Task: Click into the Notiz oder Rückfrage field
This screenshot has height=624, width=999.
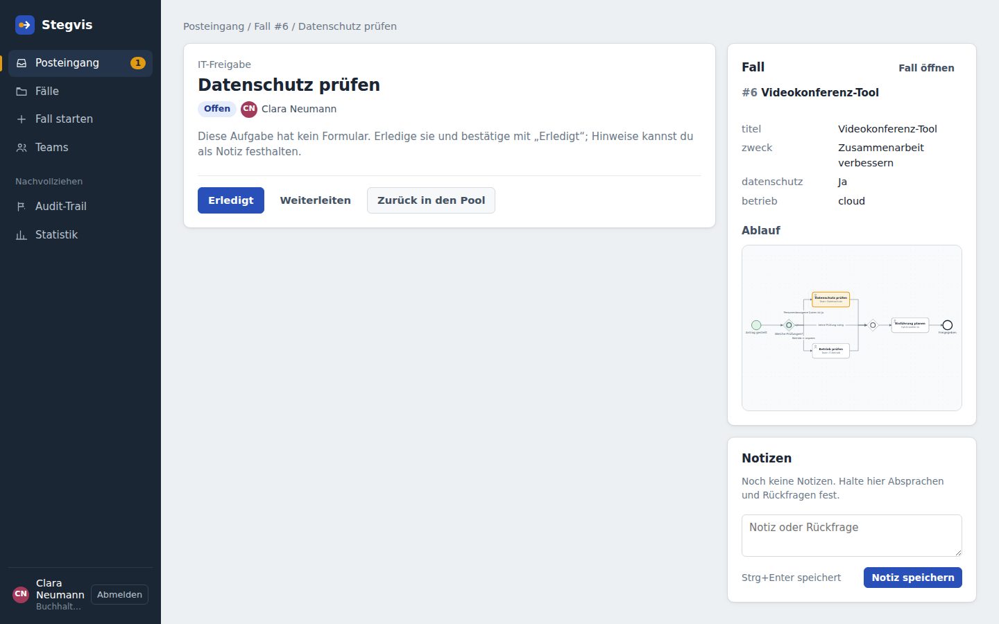Action: click(x=852, y=535)
